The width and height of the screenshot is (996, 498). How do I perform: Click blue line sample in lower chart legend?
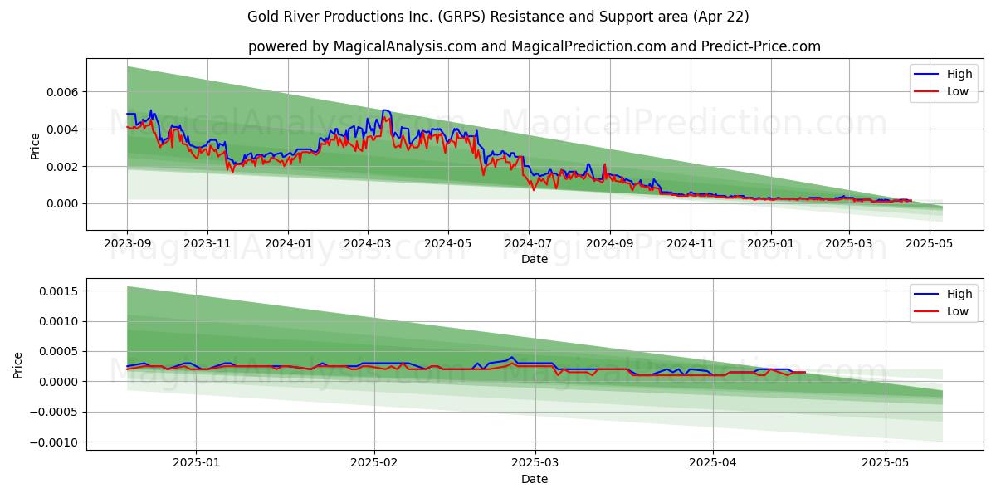click(928, 295)
